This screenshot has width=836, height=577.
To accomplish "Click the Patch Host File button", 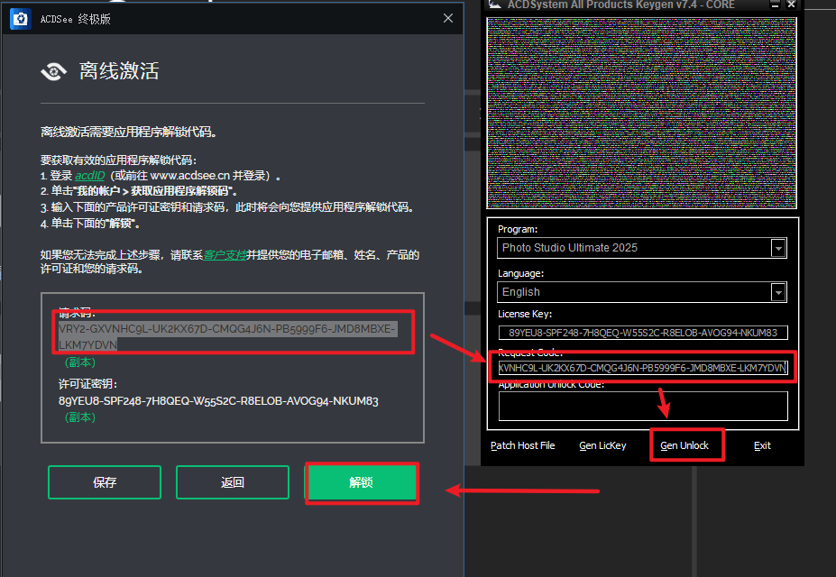I will coord(522,445).
